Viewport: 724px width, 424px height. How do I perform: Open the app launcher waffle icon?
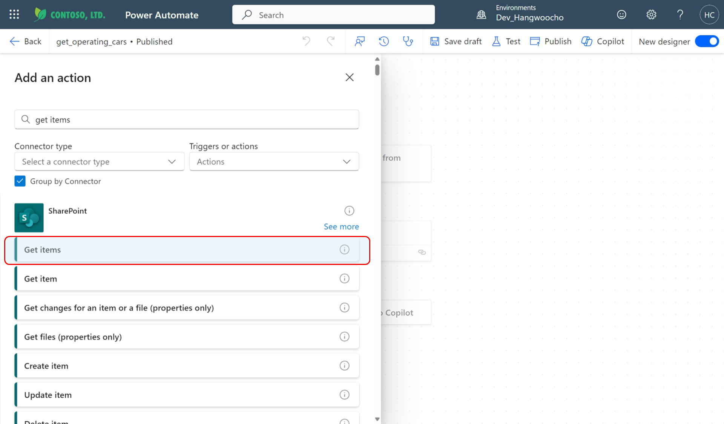pyautogui.click(x=14, y=15)
